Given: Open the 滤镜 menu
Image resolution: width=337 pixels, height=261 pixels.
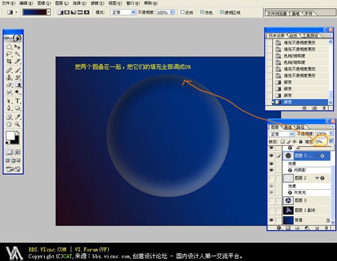Looking at the screenshot, I should click(x=97, y=3).
